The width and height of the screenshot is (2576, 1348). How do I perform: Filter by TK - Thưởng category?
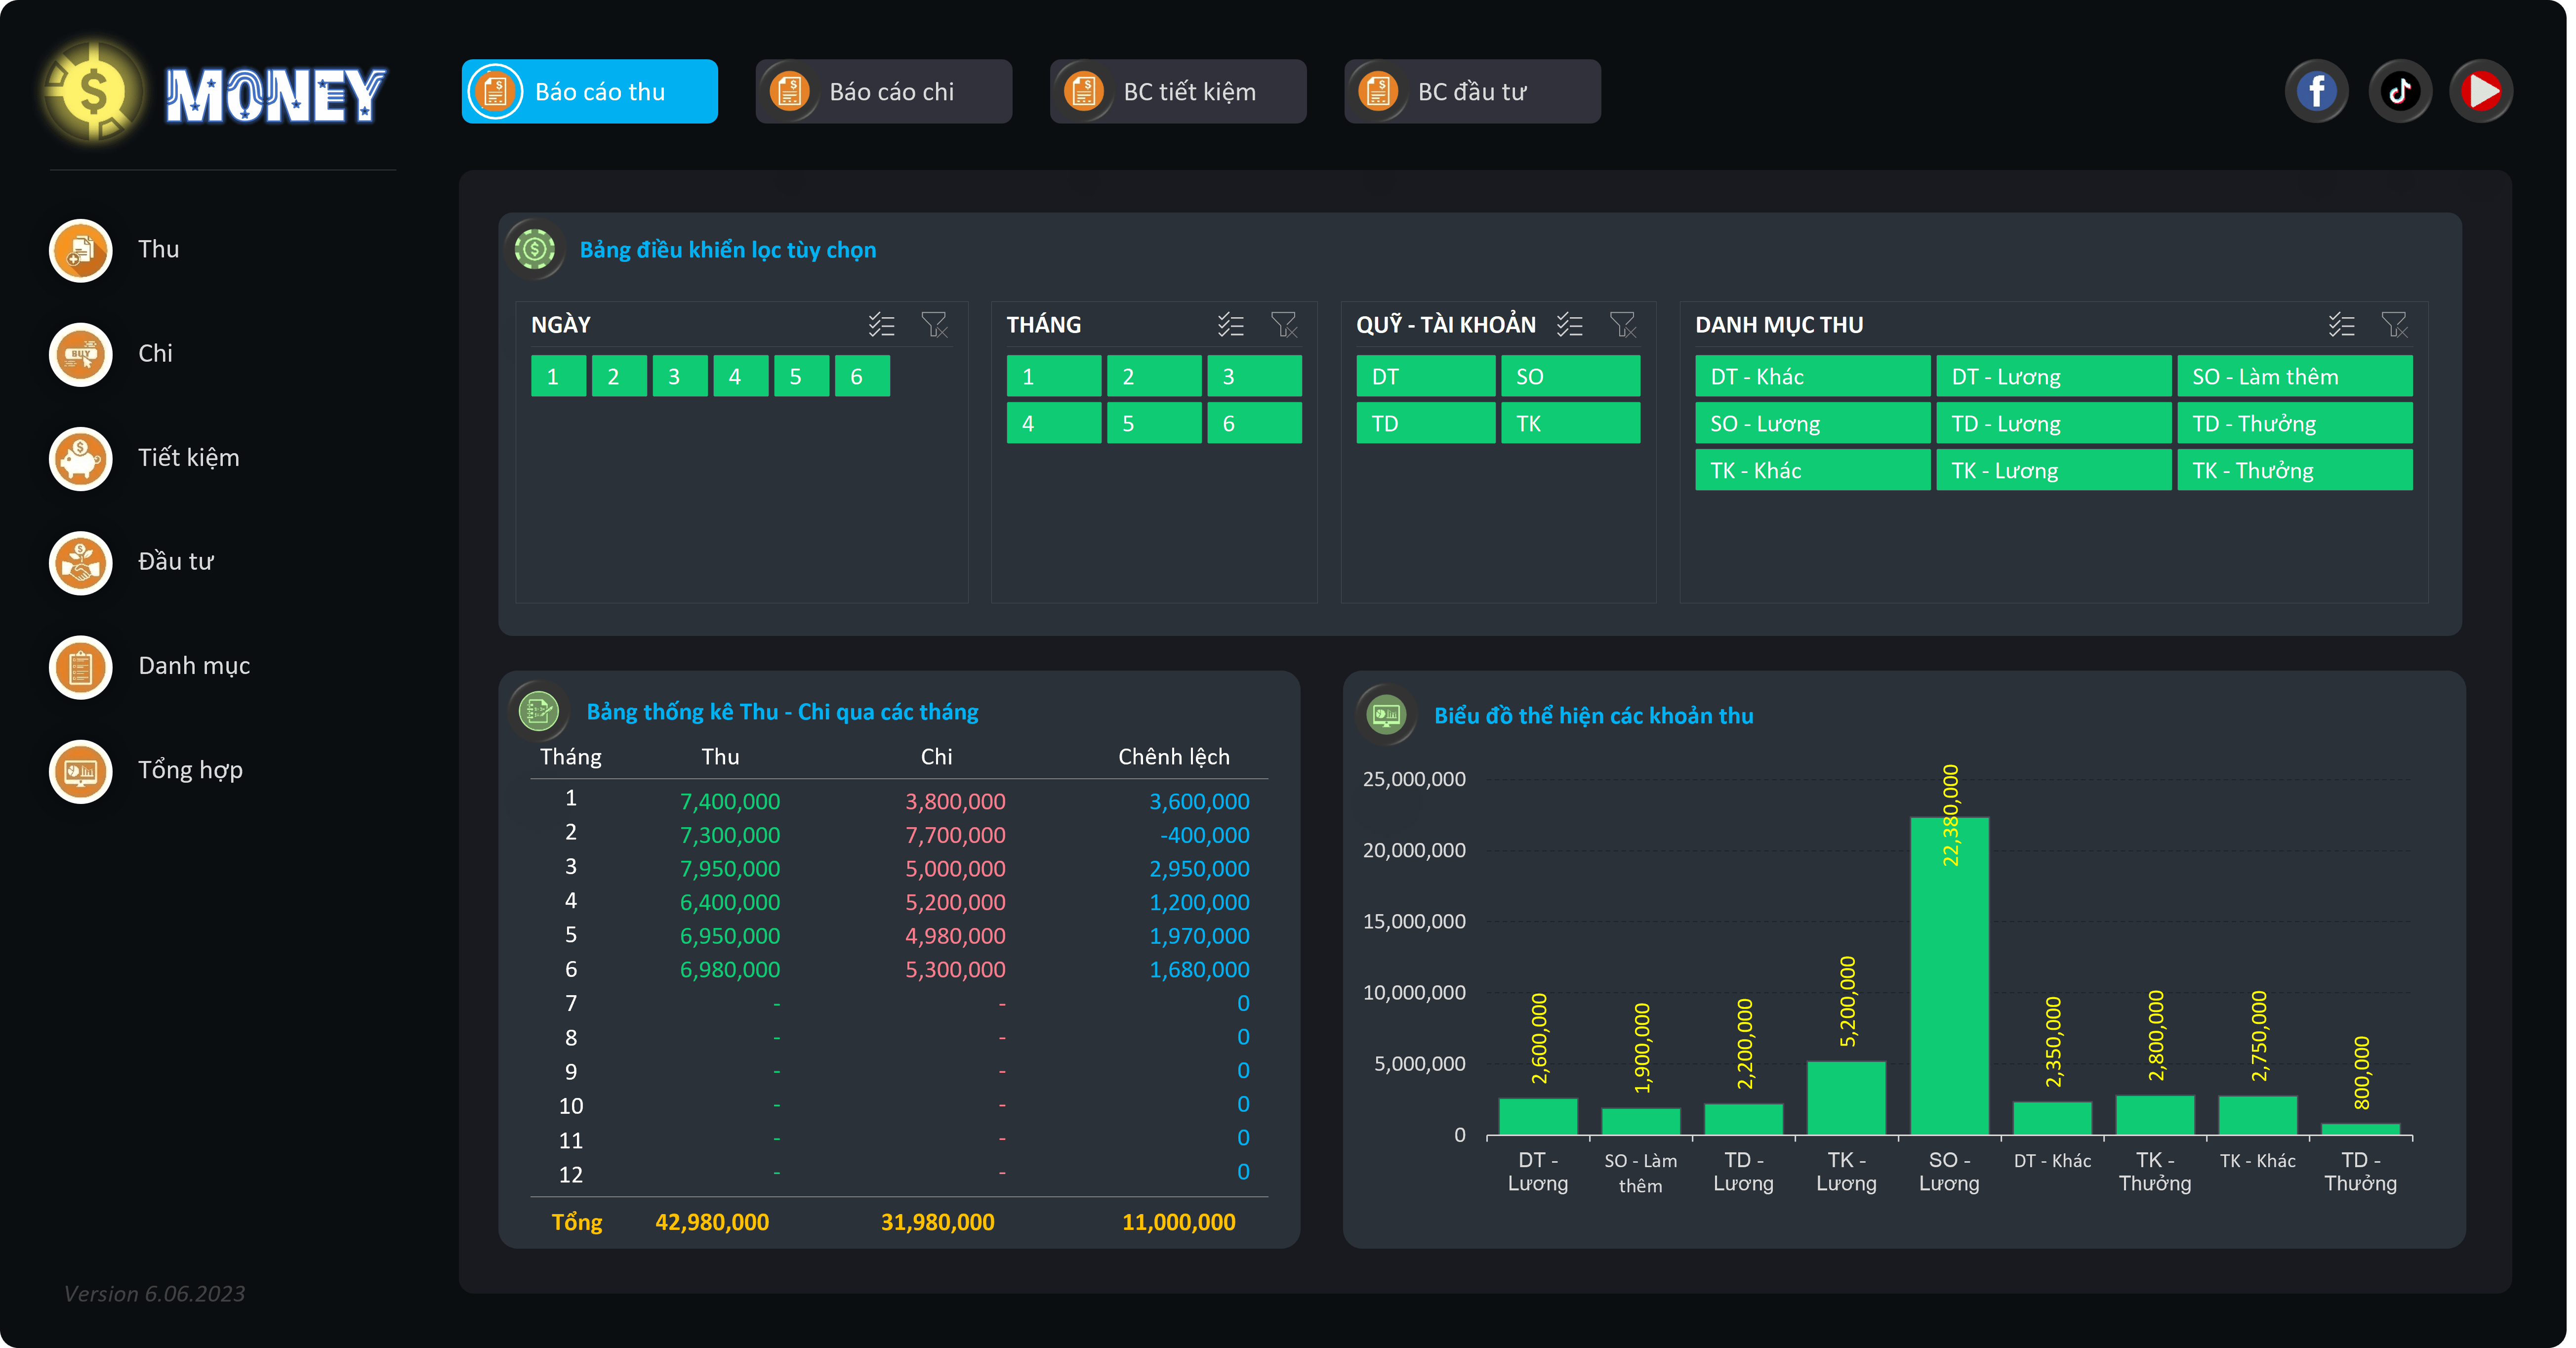pyautogui.click(x=2294, y=471)
